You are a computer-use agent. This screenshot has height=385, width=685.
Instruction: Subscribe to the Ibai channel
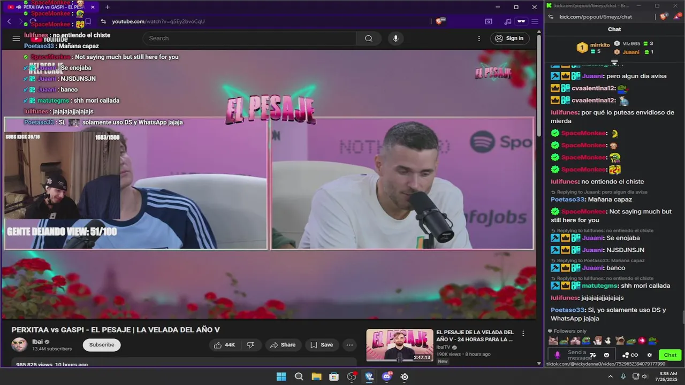click(102, 345)
